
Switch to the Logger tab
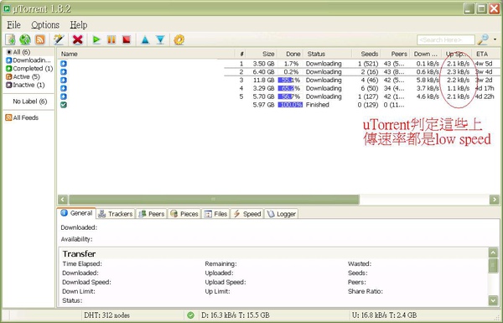point(282,214)
